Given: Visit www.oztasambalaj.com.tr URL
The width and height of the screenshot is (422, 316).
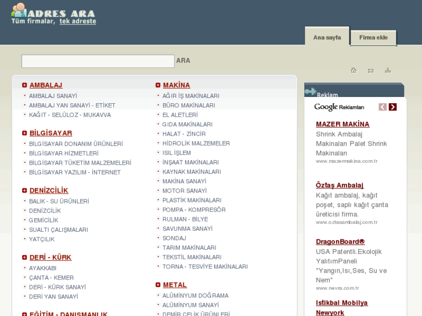Looking at the screenshot, I should 347,222.
